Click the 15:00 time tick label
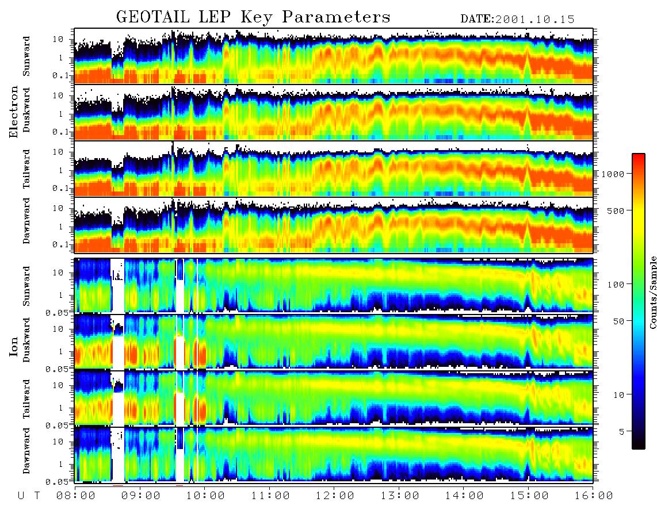Screen dimensions: 657x506 [529, 496]
